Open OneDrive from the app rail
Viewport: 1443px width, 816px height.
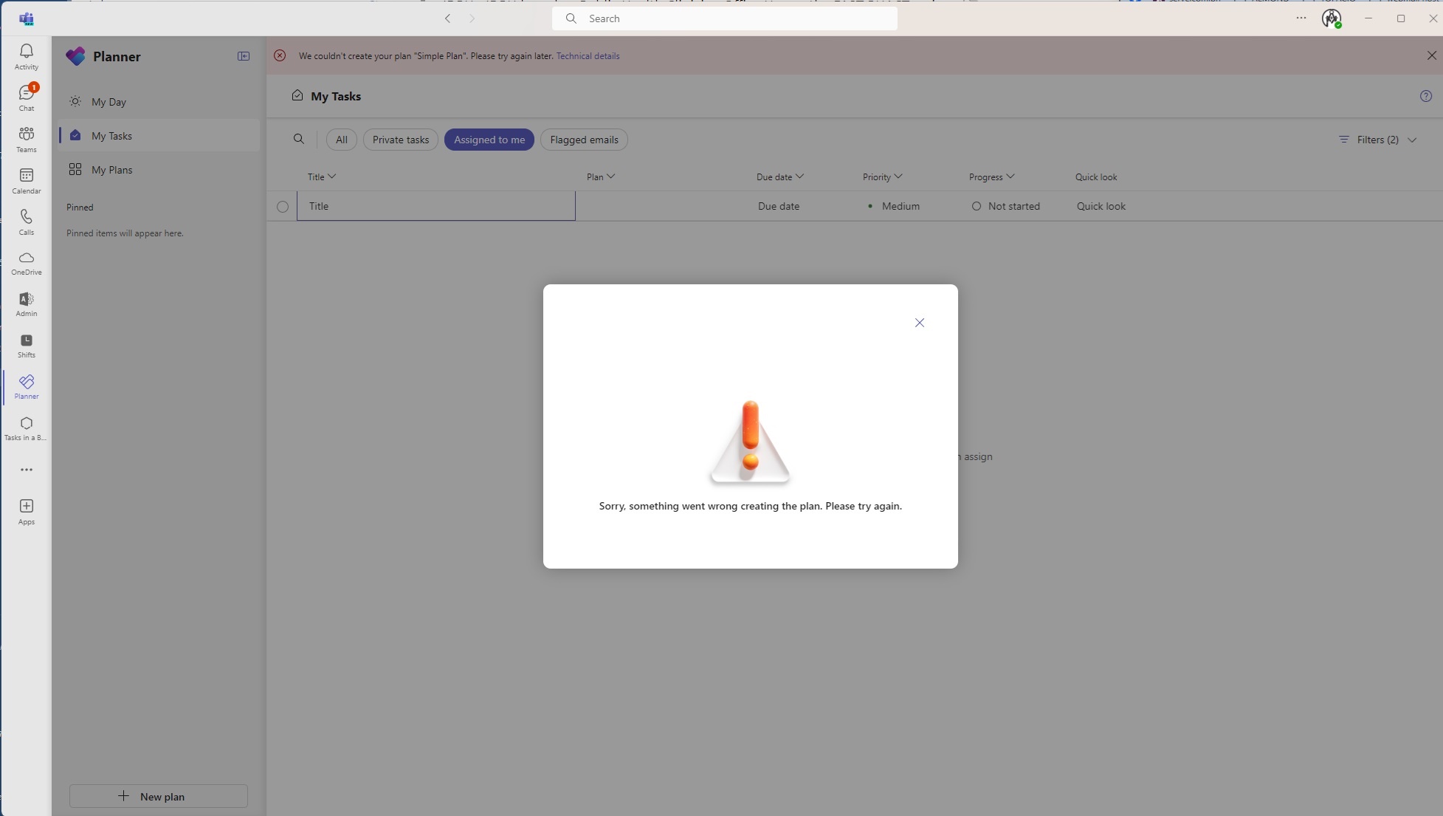[27, 262]
